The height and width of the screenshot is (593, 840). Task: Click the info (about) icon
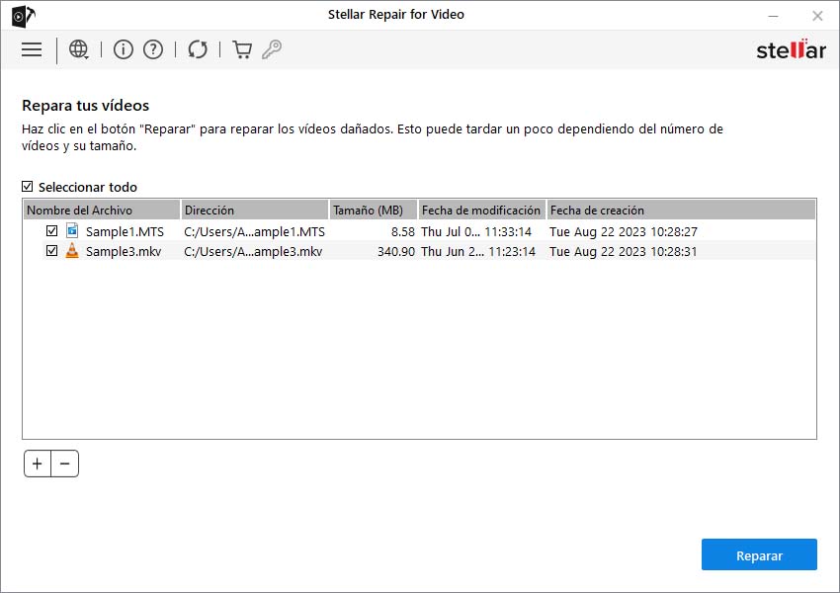click(124, 49)
